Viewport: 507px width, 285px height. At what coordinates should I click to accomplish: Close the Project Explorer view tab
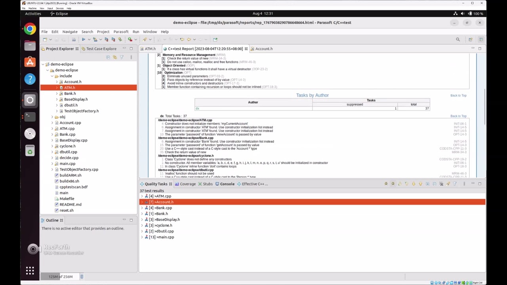77,49
